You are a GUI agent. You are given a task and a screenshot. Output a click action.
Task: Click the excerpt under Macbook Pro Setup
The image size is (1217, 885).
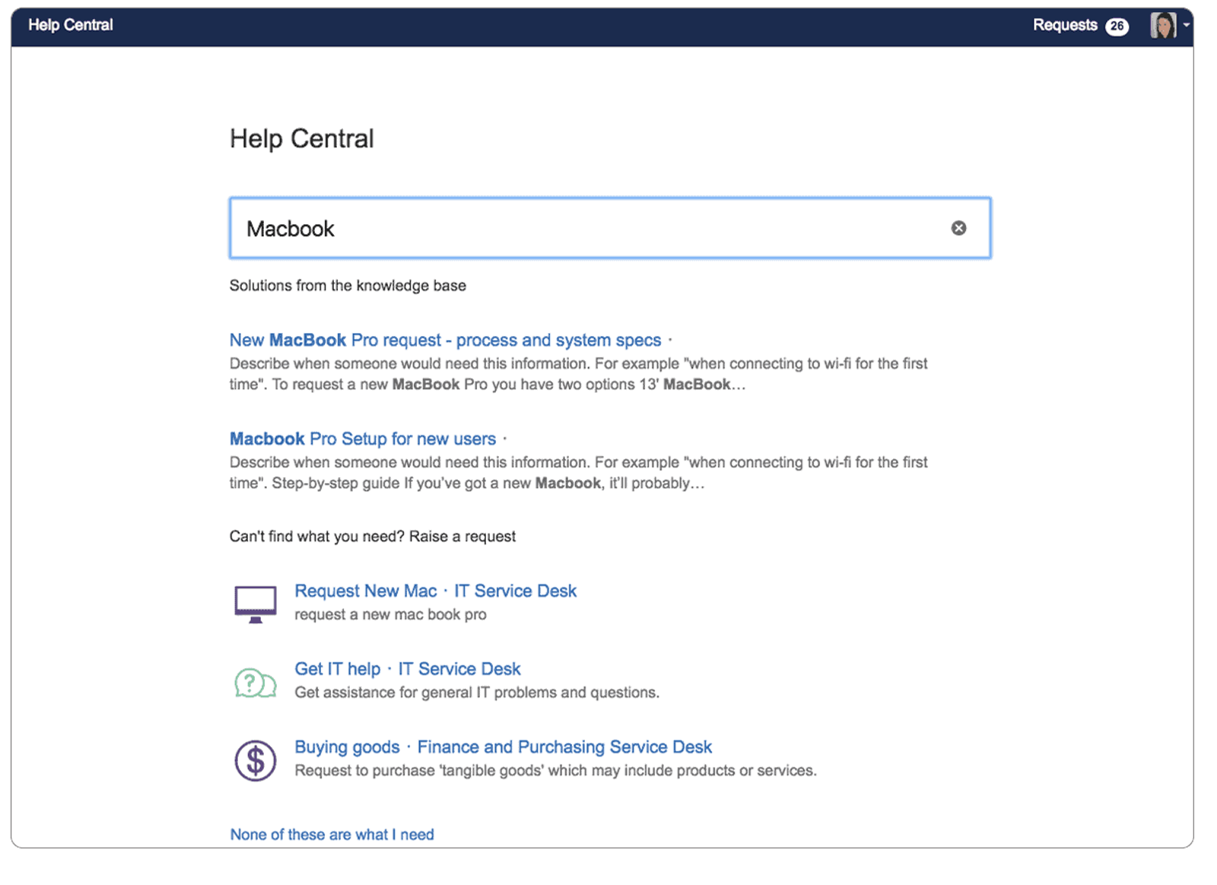(579, 473)
